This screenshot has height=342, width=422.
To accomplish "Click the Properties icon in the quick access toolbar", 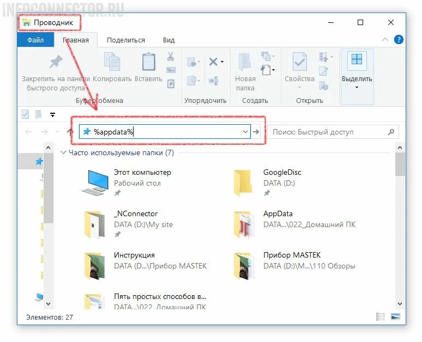I will 25,114.
